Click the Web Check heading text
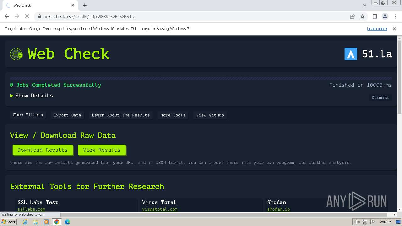Screen dimensions: 402x226 point(68,54)
